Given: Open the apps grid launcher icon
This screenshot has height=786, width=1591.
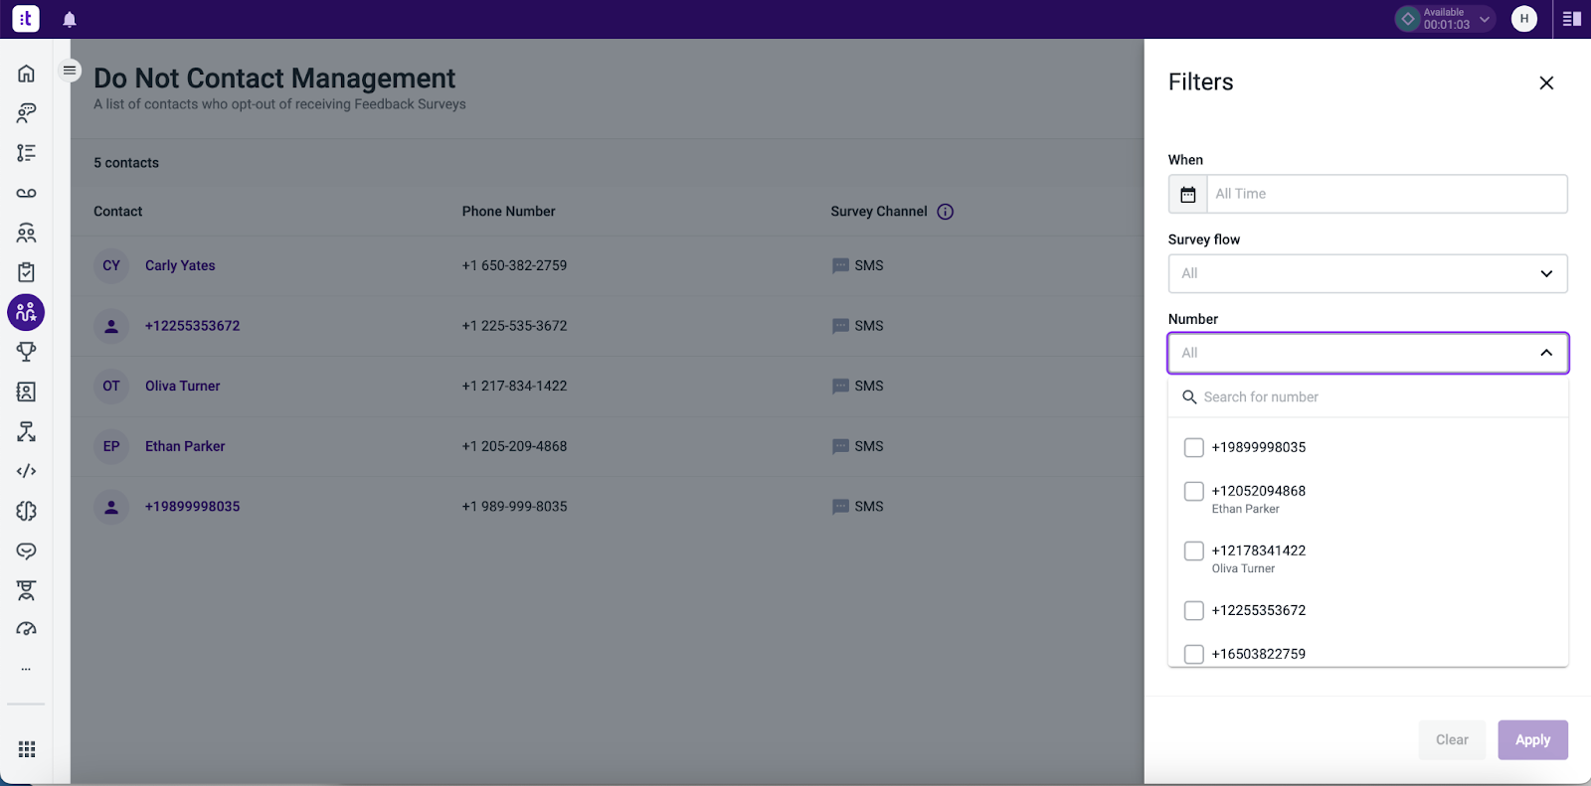Looking at the screenshot, I should point(27,749).
